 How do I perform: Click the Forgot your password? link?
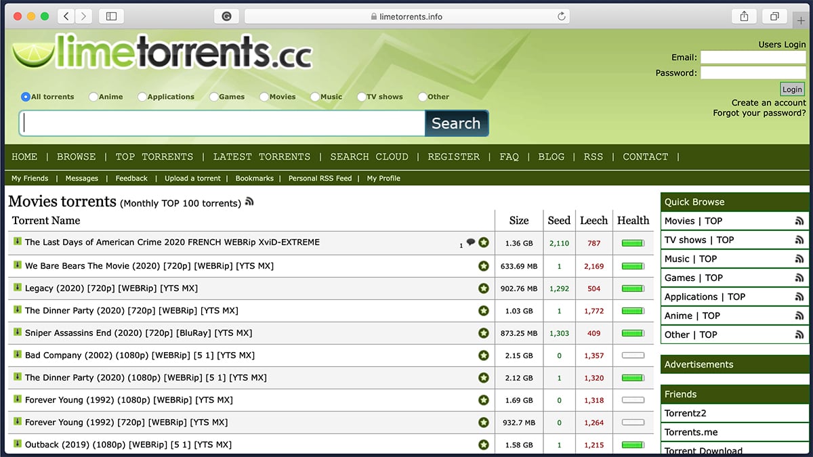(x=759, y=113)
